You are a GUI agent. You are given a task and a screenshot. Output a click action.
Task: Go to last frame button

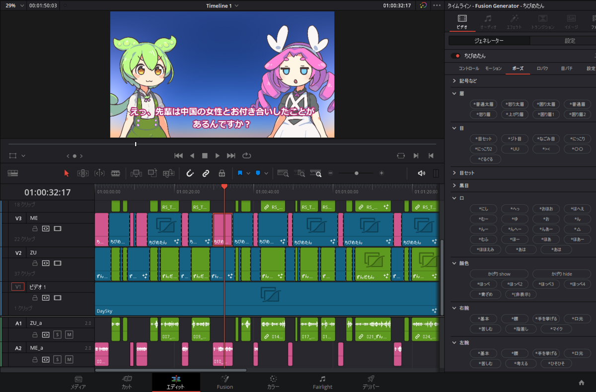[231, 156]
